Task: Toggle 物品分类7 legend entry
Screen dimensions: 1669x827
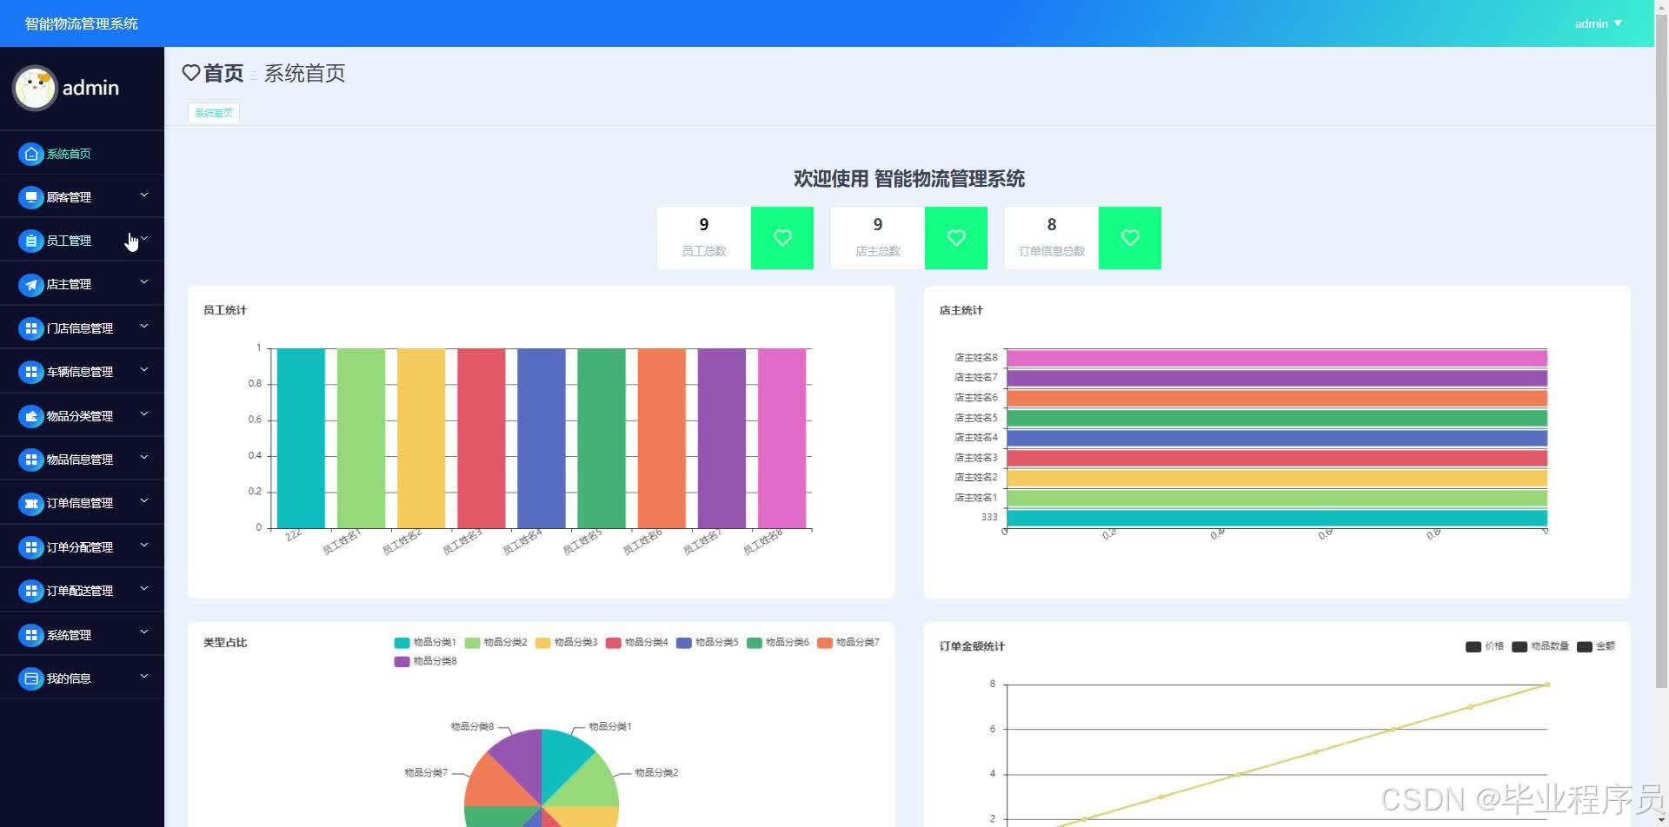Action: [848, 643]
